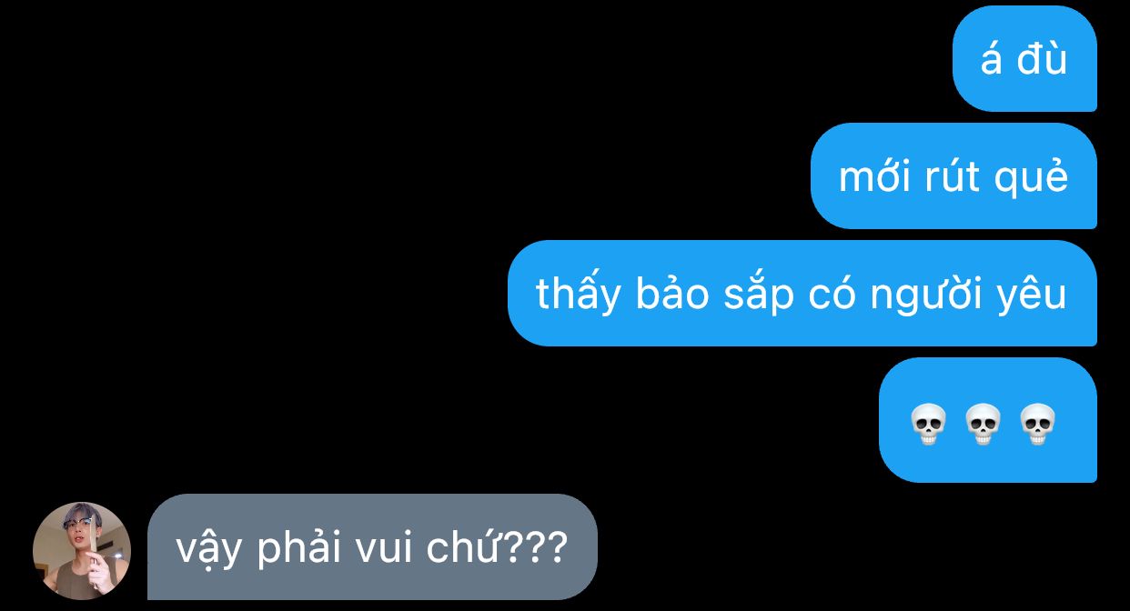Select the gray 'vậy phải vui chứ???' reply bubble

pos(372,547)
